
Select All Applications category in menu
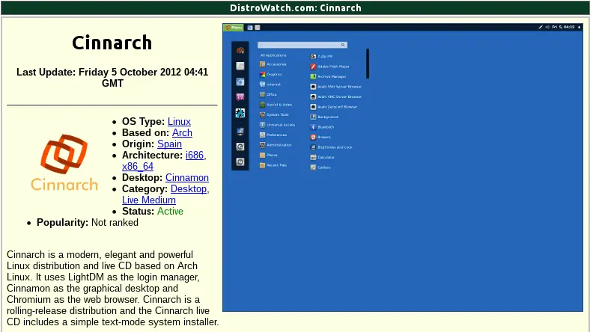click(273, 55)
